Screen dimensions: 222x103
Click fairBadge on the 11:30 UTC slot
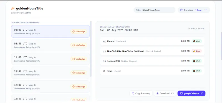pos(79,73)
